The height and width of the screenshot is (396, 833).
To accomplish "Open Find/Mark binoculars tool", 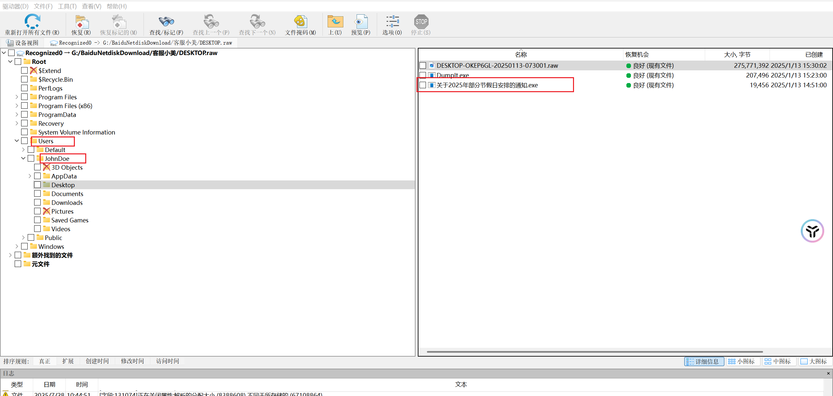I will click(x=166, y=21).
